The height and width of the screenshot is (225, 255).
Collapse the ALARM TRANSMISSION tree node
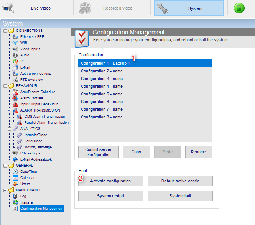[10, 110]
